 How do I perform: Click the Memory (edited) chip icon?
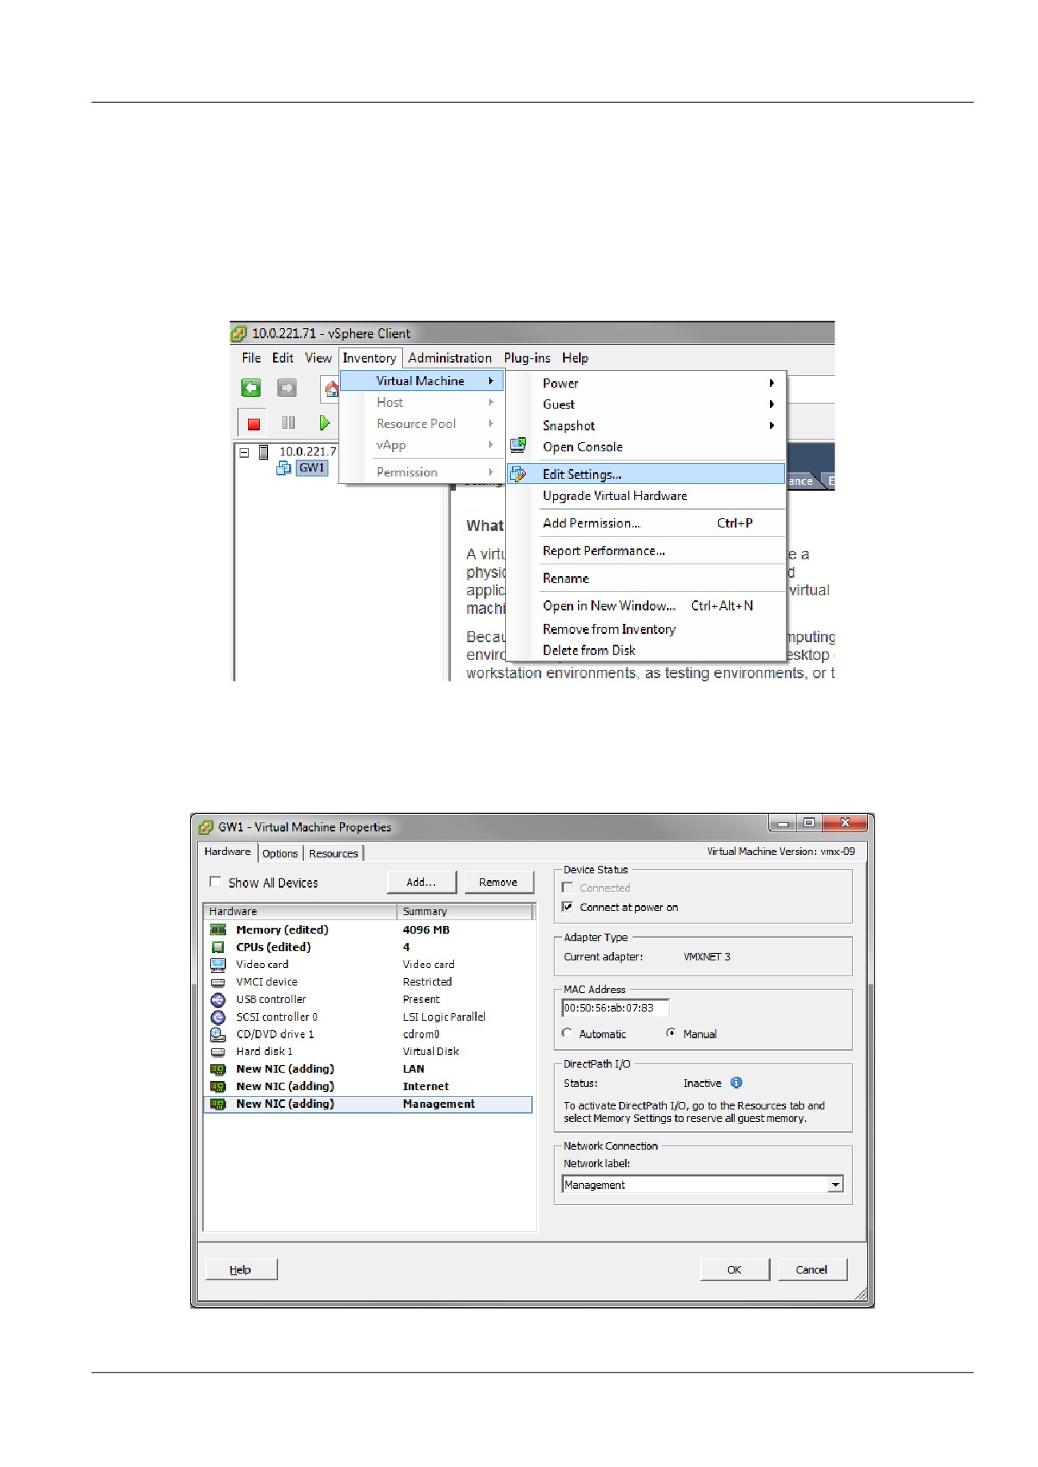(x=218, y=929)
